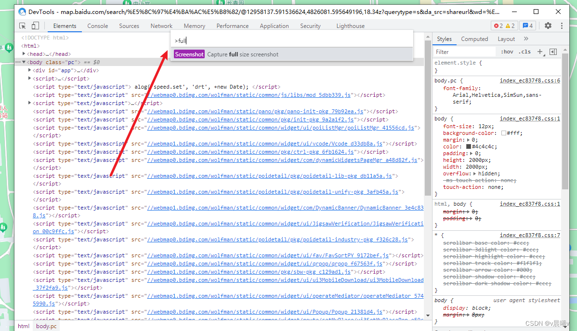
Task: Expand the padding shorthand in body rule
Action: 472,153
